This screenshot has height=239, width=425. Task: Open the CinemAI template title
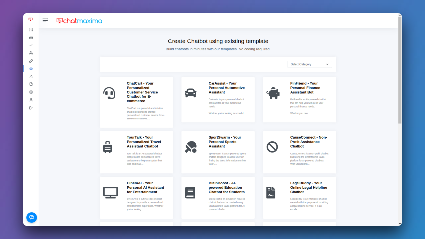click(145, 187)
